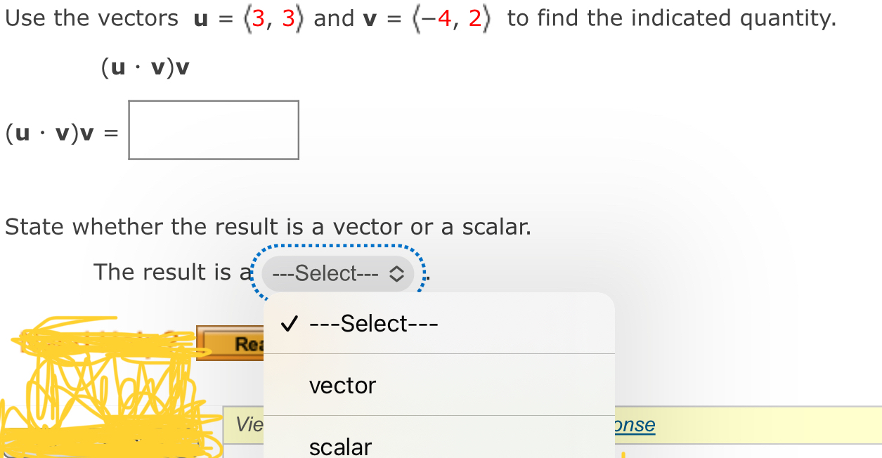This screenshot has height=458, width=882.
Task: Click the underlined 'onse' hyperlink text
Action: 637,424
